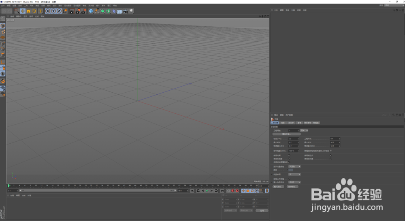The height and width of the screenshot is (221, 405).
Task: Activate the Scale tool in top toolbar
Action: pos(28,11)
